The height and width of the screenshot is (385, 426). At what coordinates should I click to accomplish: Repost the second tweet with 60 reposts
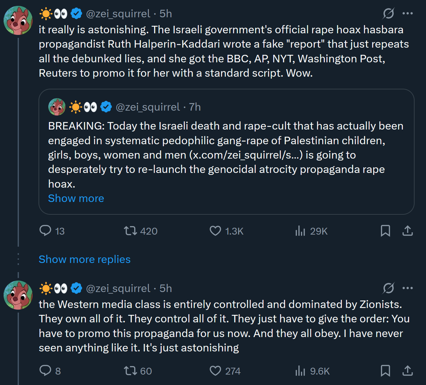pyautogui.click(x=130, y=371)
